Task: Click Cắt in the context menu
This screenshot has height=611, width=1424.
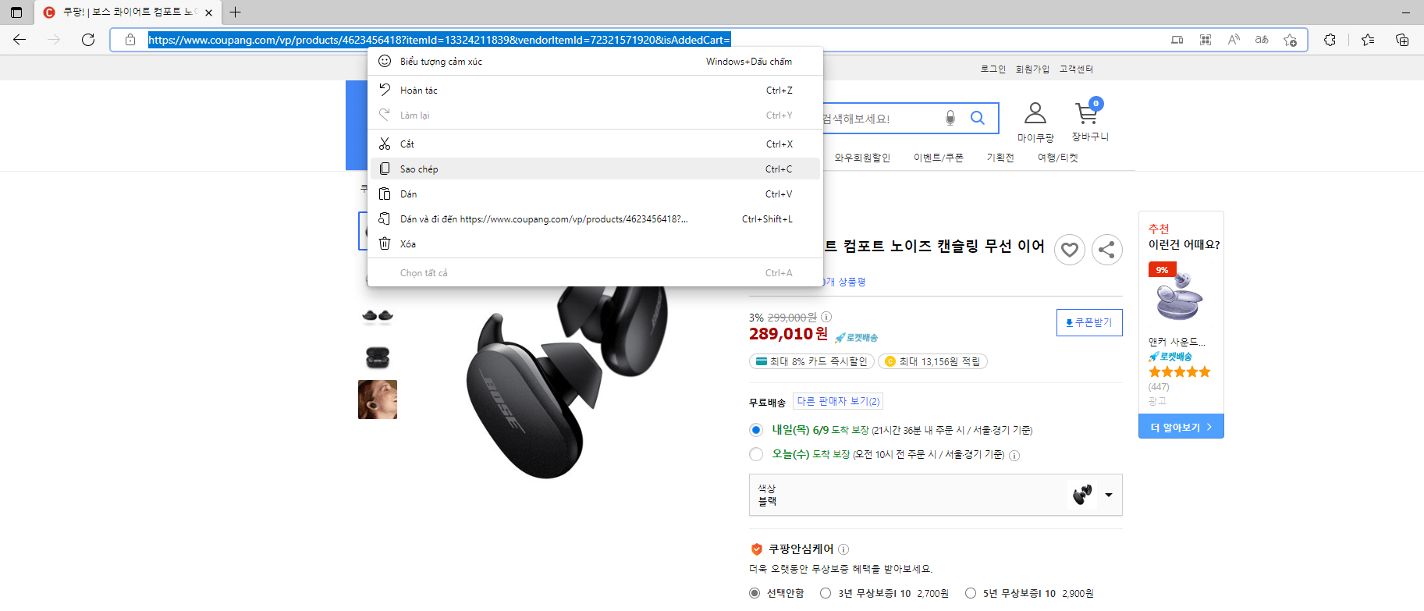Action: [x=407, y=144]
